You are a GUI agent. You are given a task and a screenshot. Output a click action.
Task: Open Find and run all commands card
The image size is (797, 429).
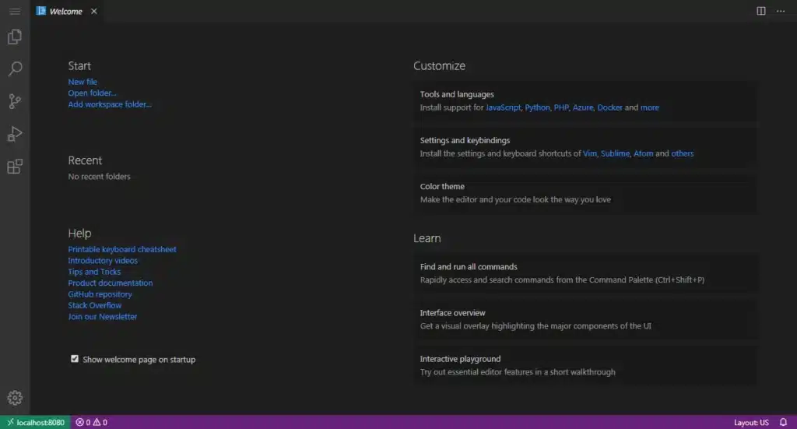click(x=585, y=273)
